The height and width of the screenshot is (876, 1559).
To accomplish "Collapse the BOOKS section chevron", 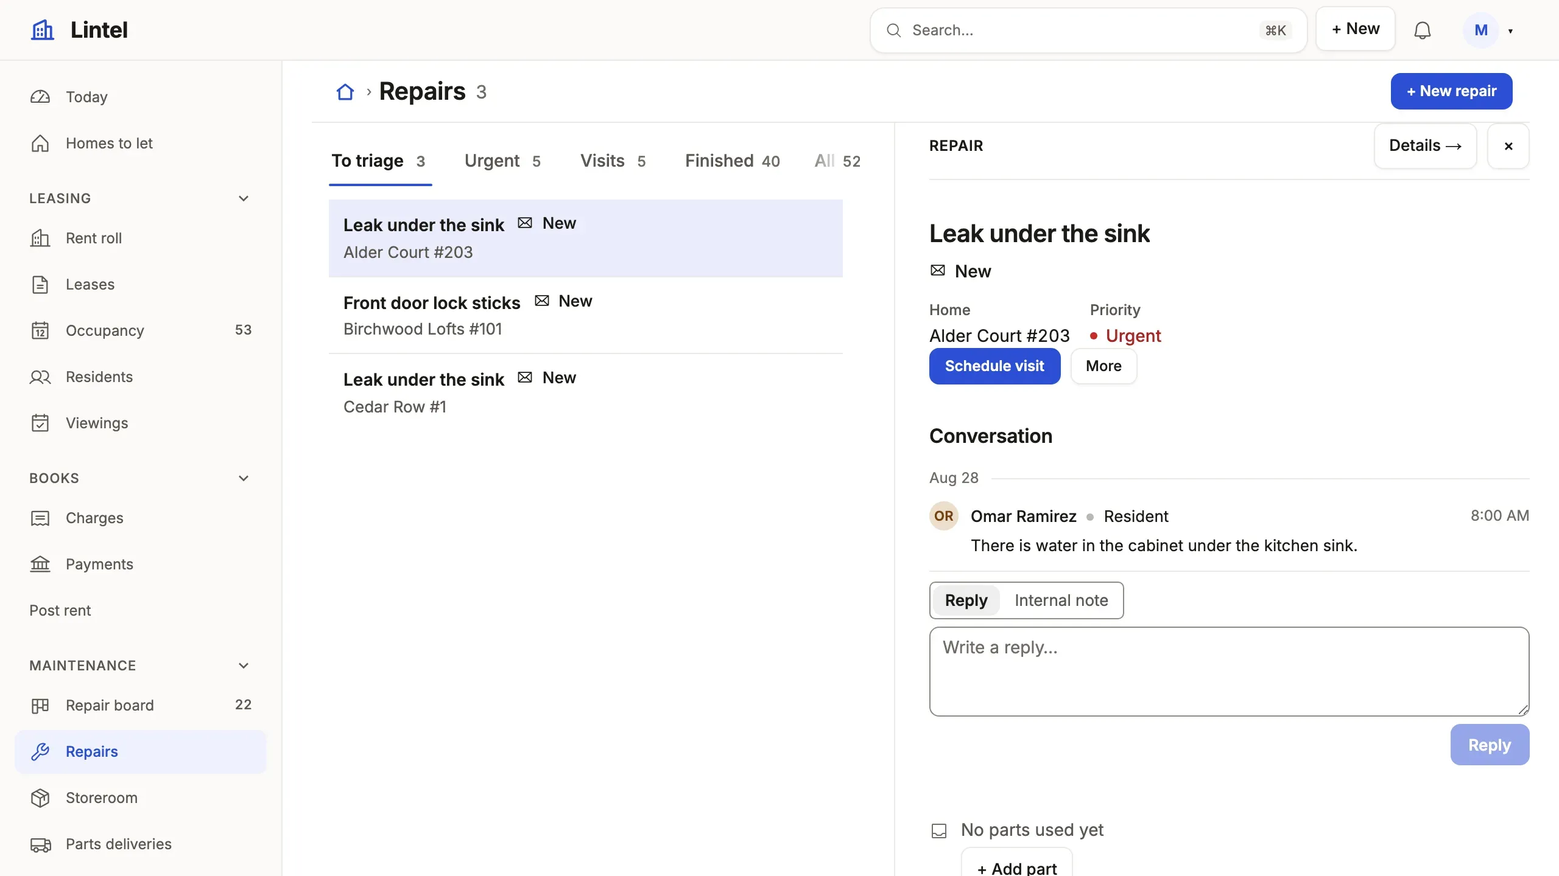I will [244, 478].
